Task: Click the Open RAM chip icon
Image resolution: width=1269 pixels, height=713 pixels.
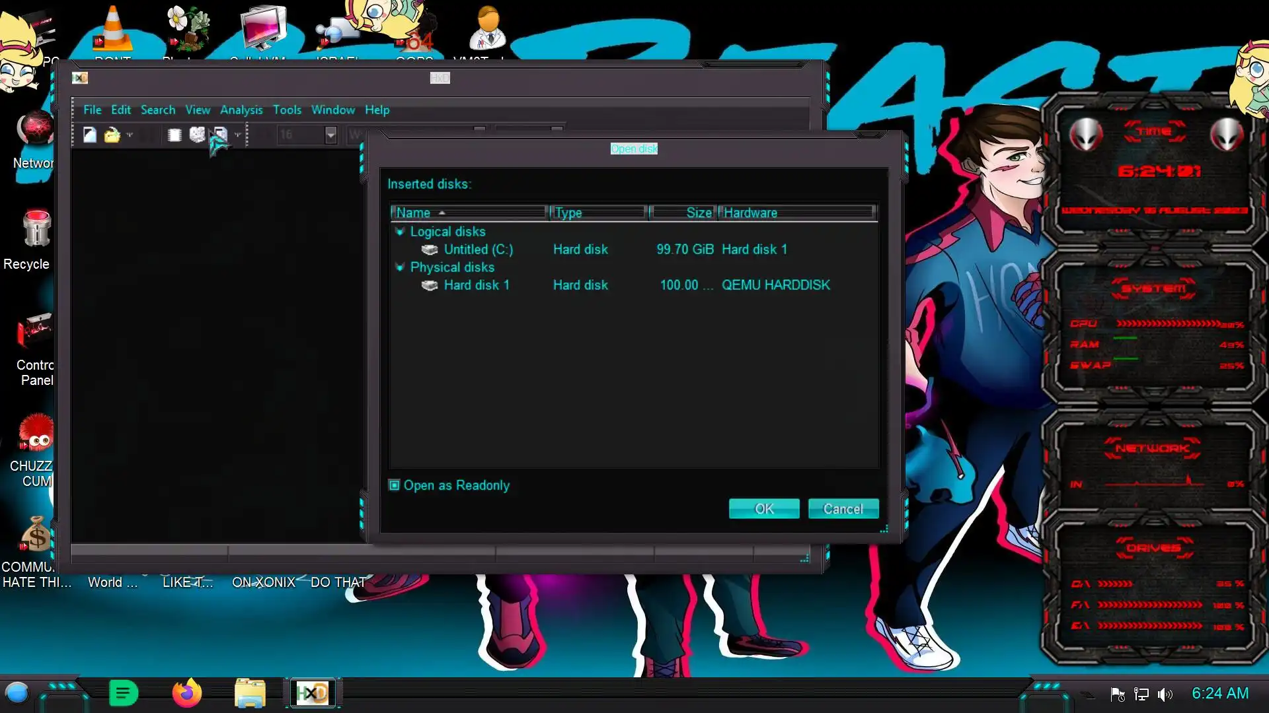Action: [x=174, y=135]
